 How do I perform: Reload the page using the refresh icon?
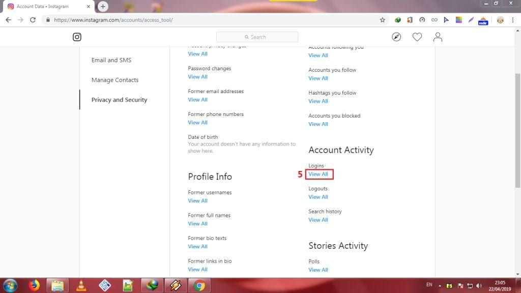(x=33, y=20)
